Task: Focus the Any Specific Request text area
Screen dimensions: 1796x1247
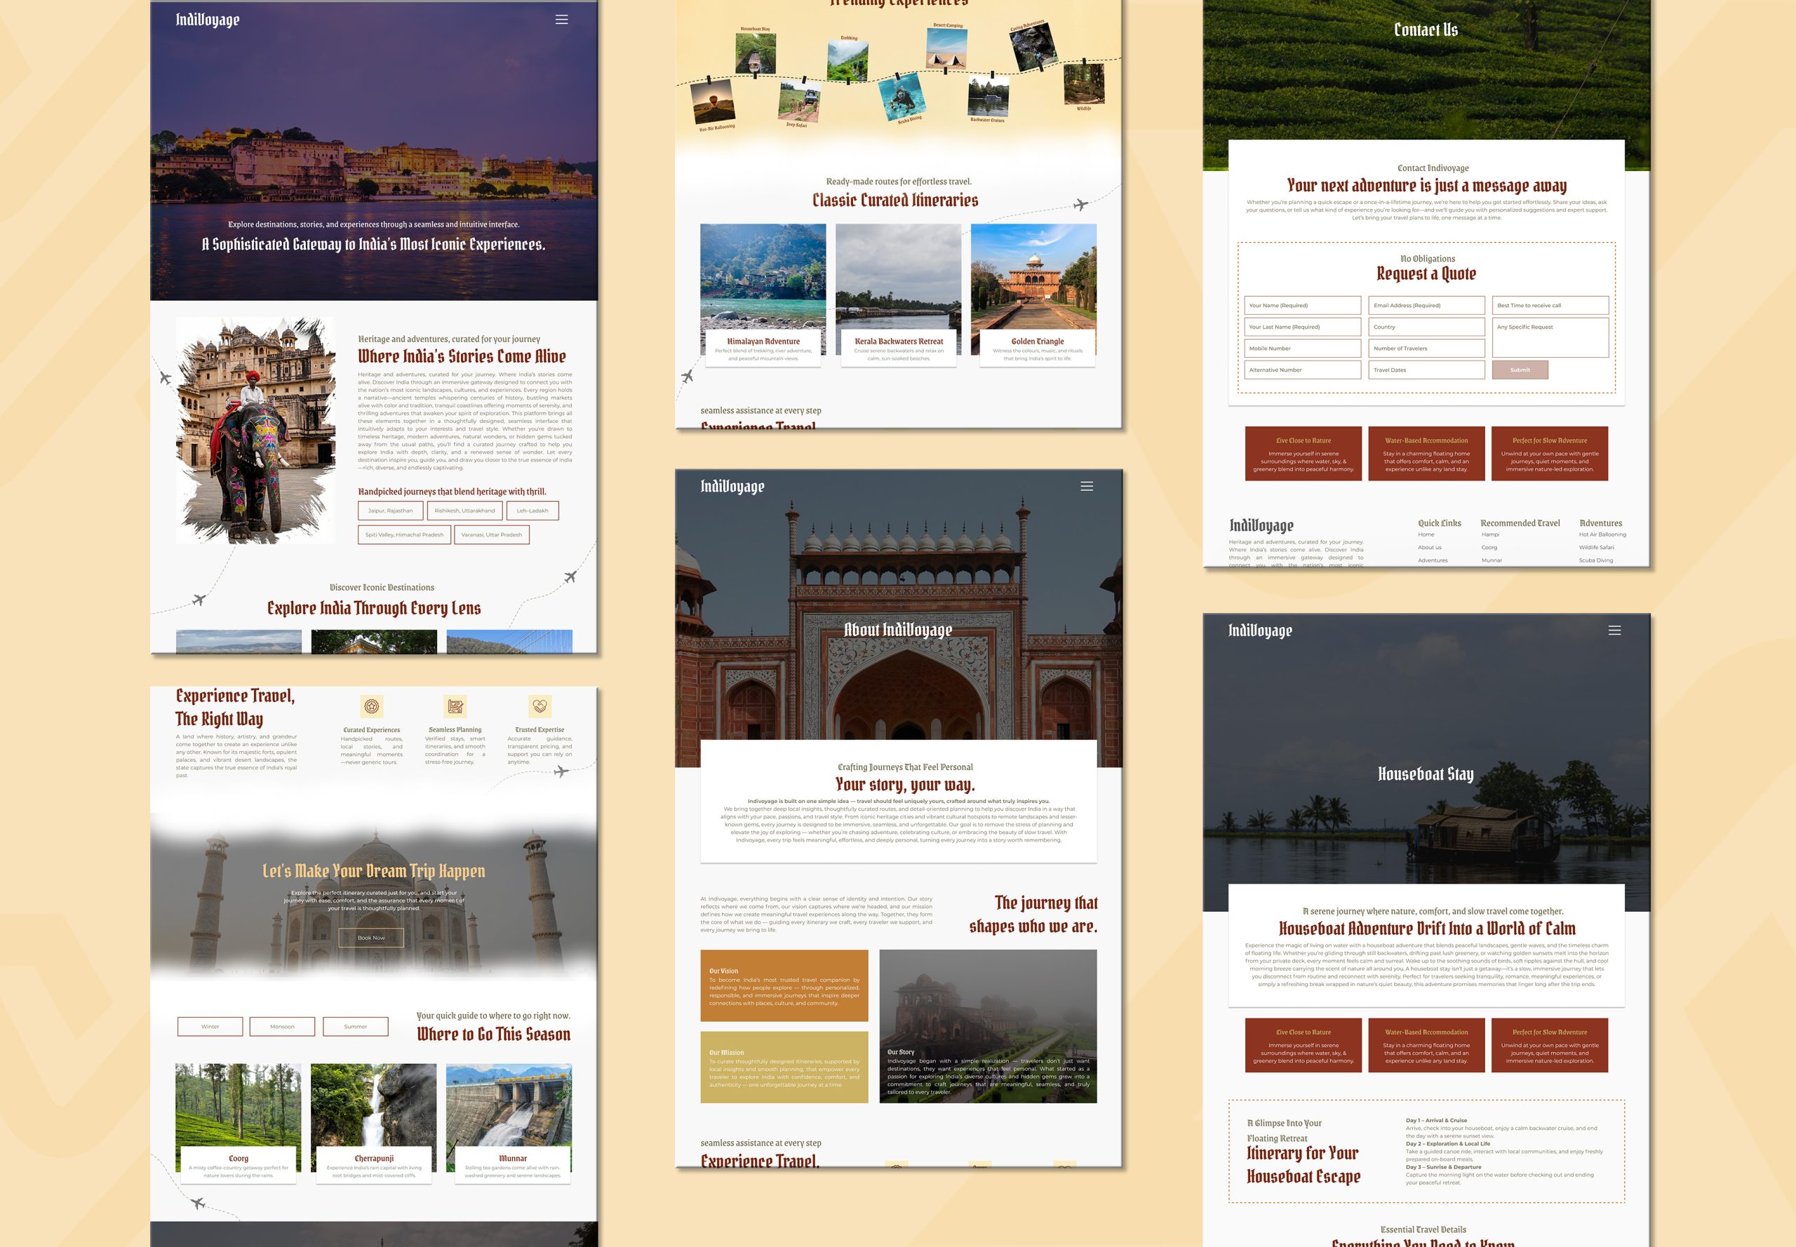Action: click(x=1550, y=337)
